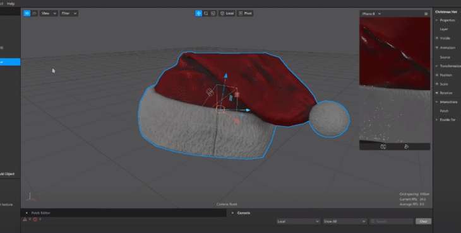Screen dimensions: 461x233
Task: Click the Camera: Front label
Action: [227, 204]
